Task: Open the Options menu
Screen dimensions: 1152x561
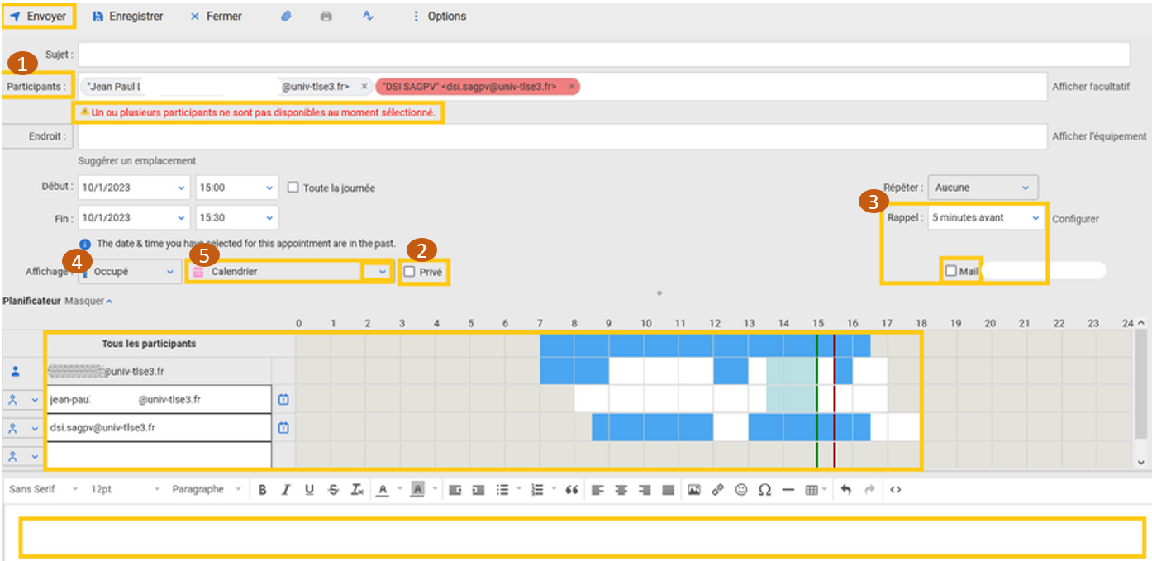Action: coord(439,17)
